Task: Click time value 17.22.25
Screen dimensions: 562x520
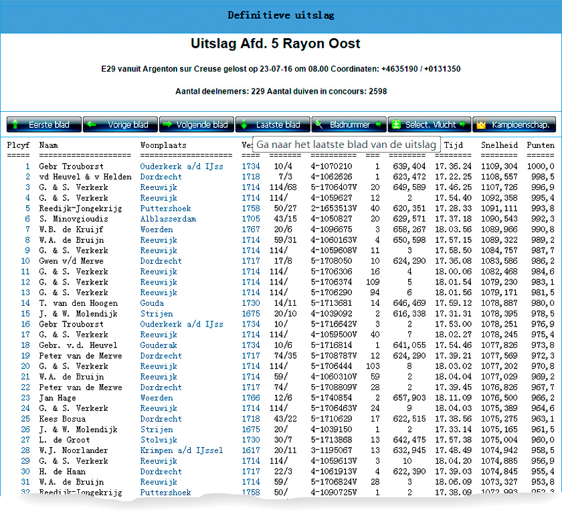Action: click(x=454, y=177)
